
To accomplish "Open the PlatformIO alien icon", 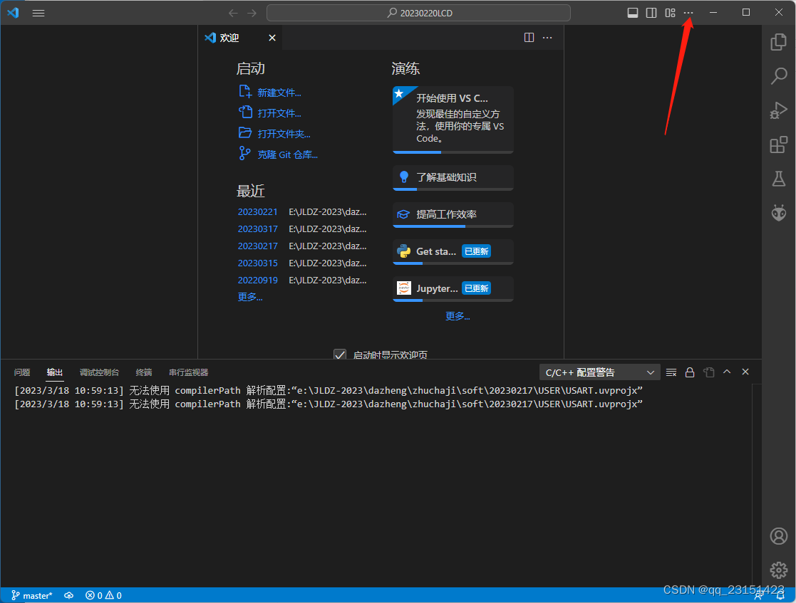I will click(x=778, y=212).
